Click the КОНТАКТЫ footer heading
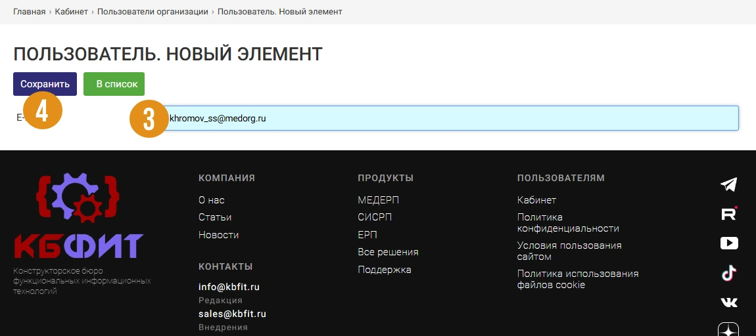 coord(225,266)
